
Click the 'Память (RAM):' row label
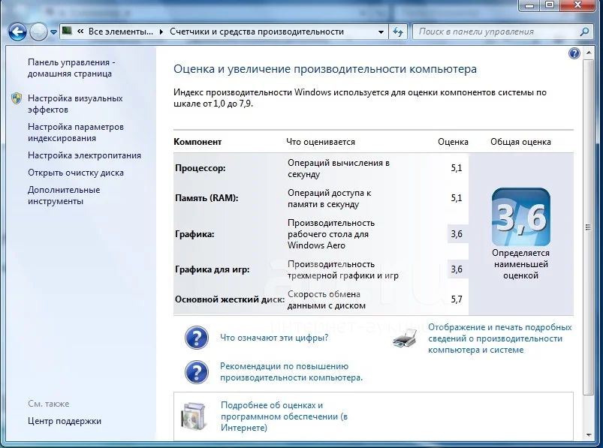coord(207,198)
